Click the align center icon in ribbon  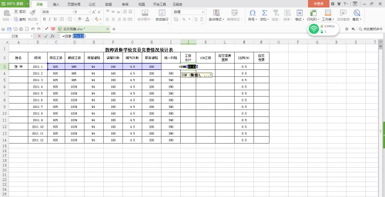point(113,19)
